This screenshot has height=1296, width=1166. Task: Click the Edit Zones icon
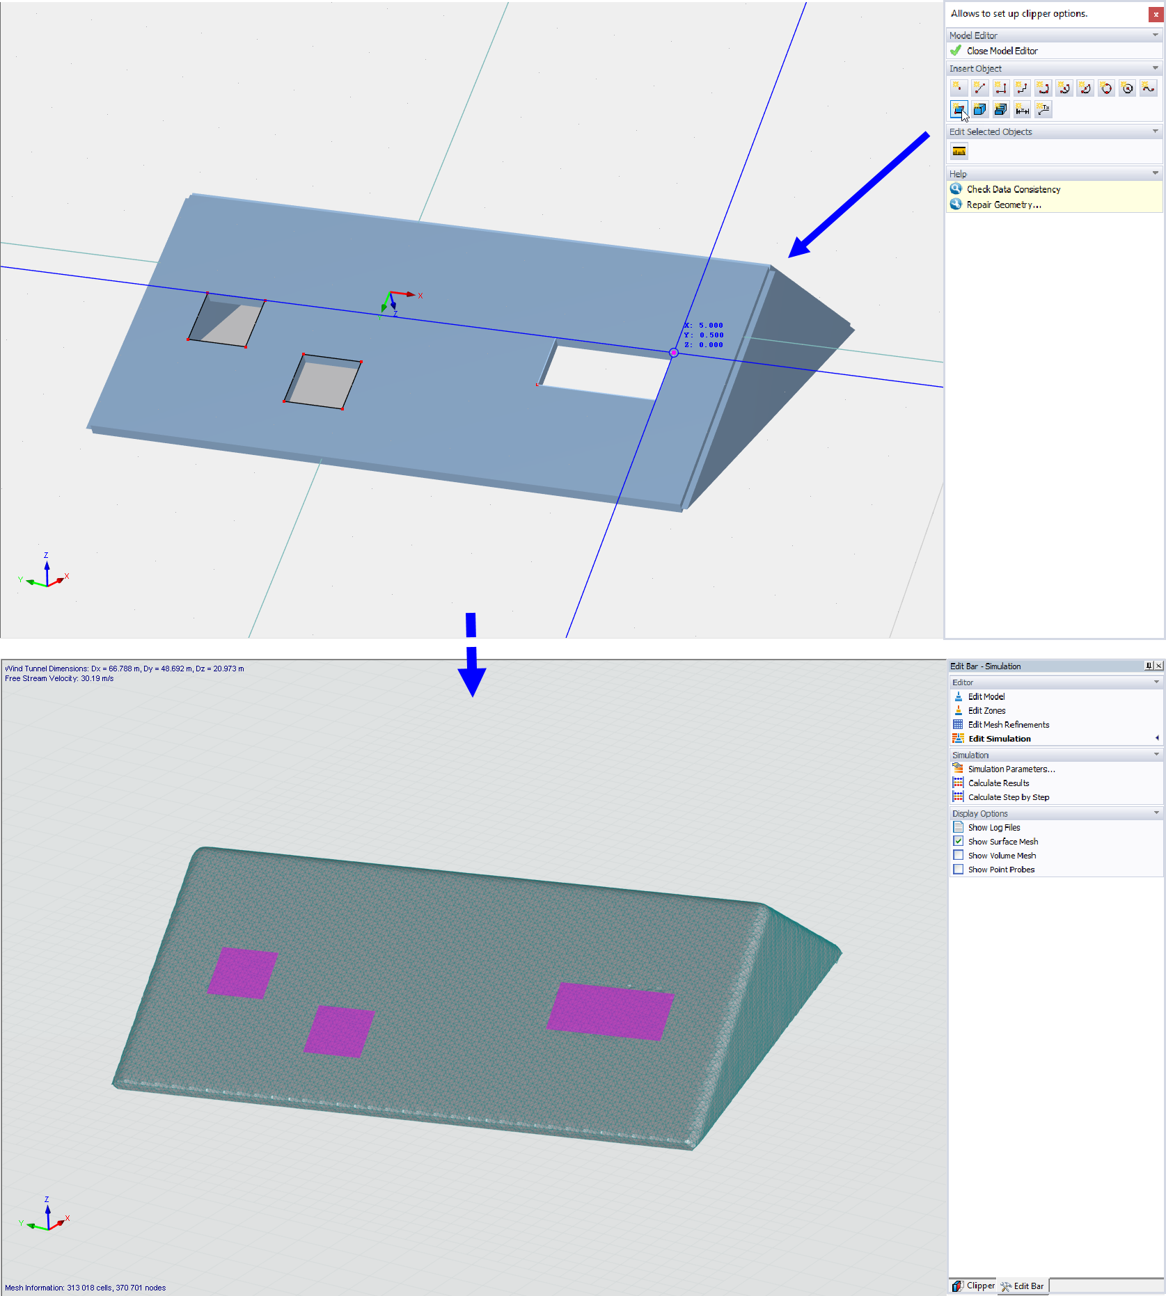pyautogui.click(x=959, y=710)
